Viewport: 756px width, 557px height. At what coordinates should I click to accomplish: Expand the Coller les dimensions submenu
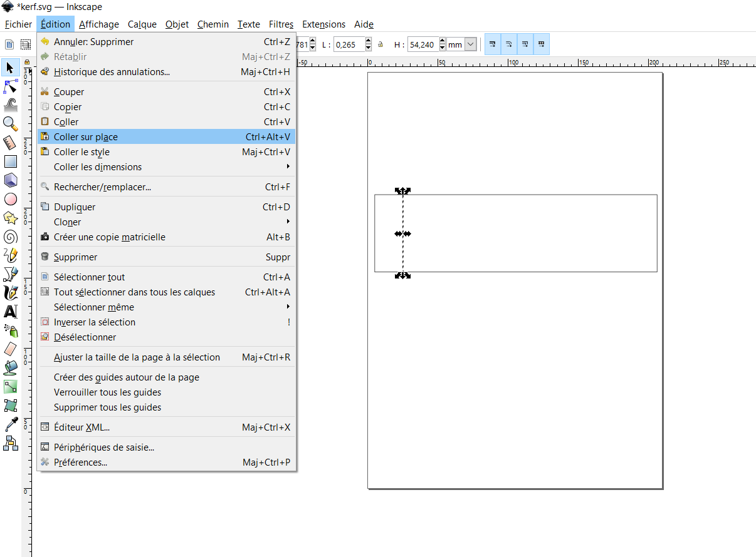click(x=166, y=167)
